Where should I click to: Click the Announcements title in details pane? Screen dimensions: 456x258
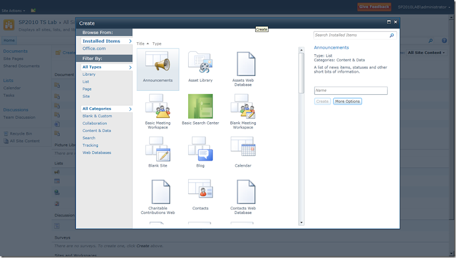pyautogui.click(x=331, y=47)
